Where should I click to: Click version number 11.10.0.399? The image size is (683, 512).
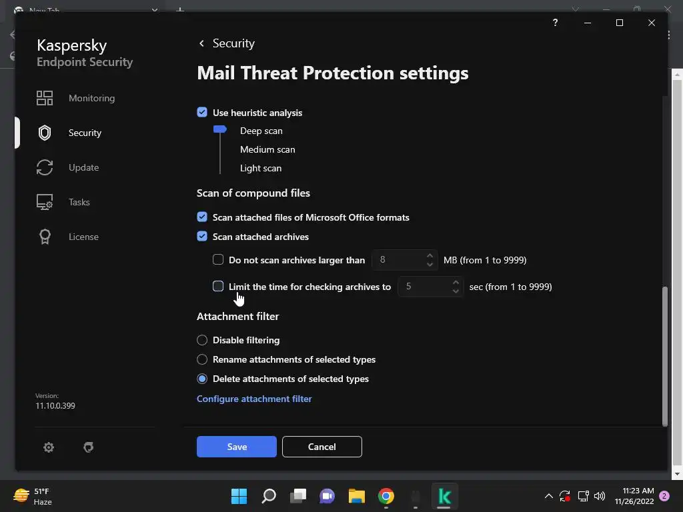(x=55, y=406)
